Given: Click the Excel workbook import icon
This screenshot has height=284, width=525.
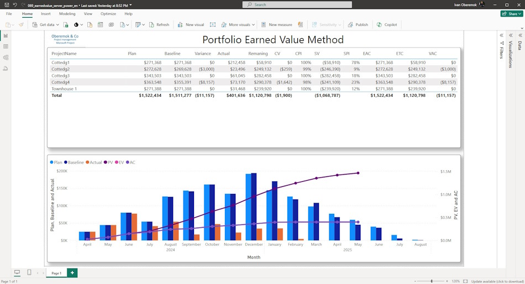Looking at the screenshot, I should point(66,24).
